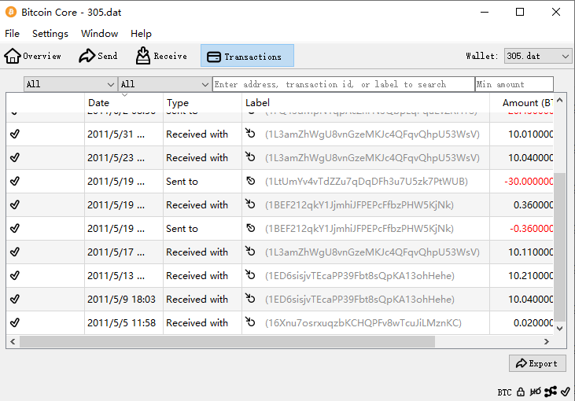
Task: Open the Receive page
Action: point(161,56)
